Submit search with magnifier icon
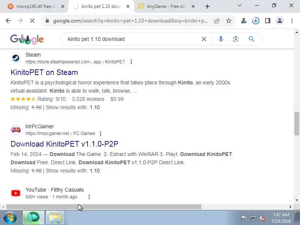 [x=251, y=39]
